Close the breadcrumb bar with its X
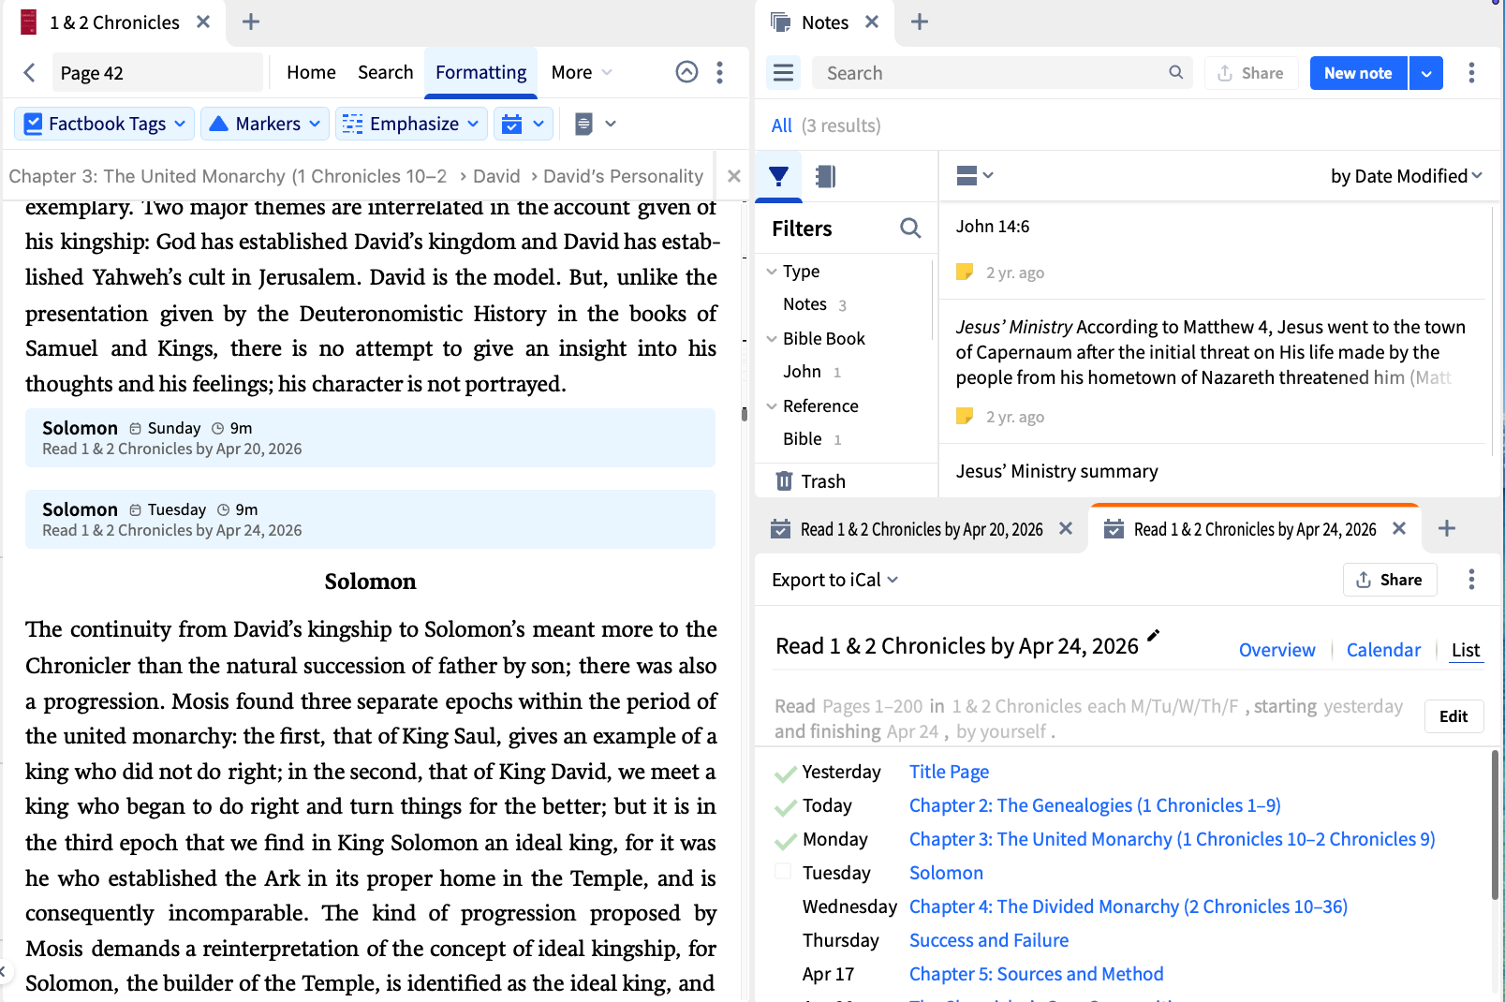 (734, 176)
